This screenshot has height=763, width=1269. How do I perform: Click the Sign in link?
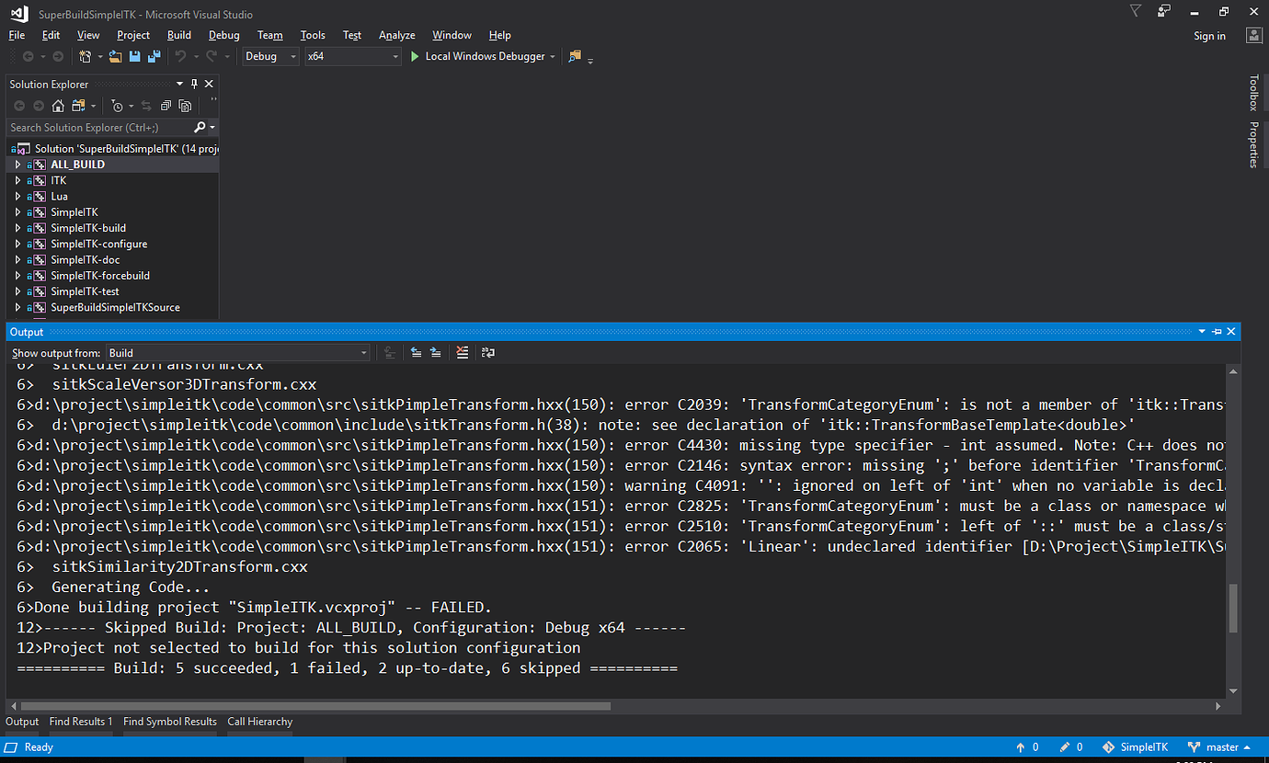pyautogui.click(x=1209, y=36)
